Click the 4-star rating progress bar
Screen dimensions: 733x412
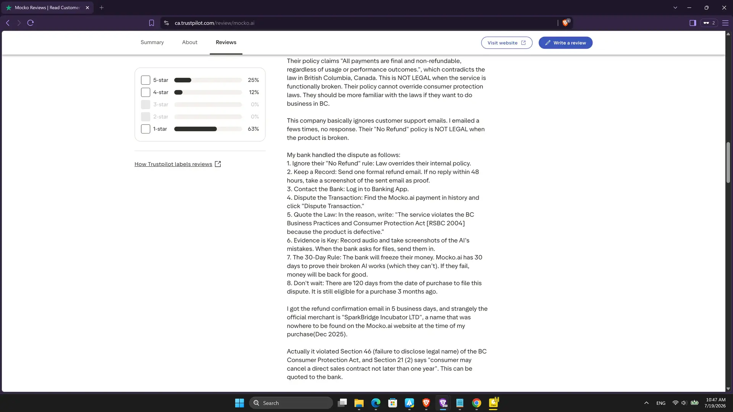(x=208, y=92)
